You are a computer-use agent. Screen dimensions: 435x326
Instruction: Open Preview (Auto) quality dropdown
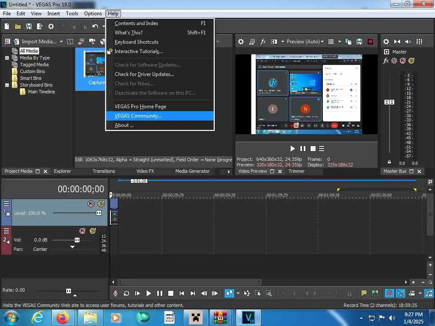pyautogui.click(x=305, y=42)
